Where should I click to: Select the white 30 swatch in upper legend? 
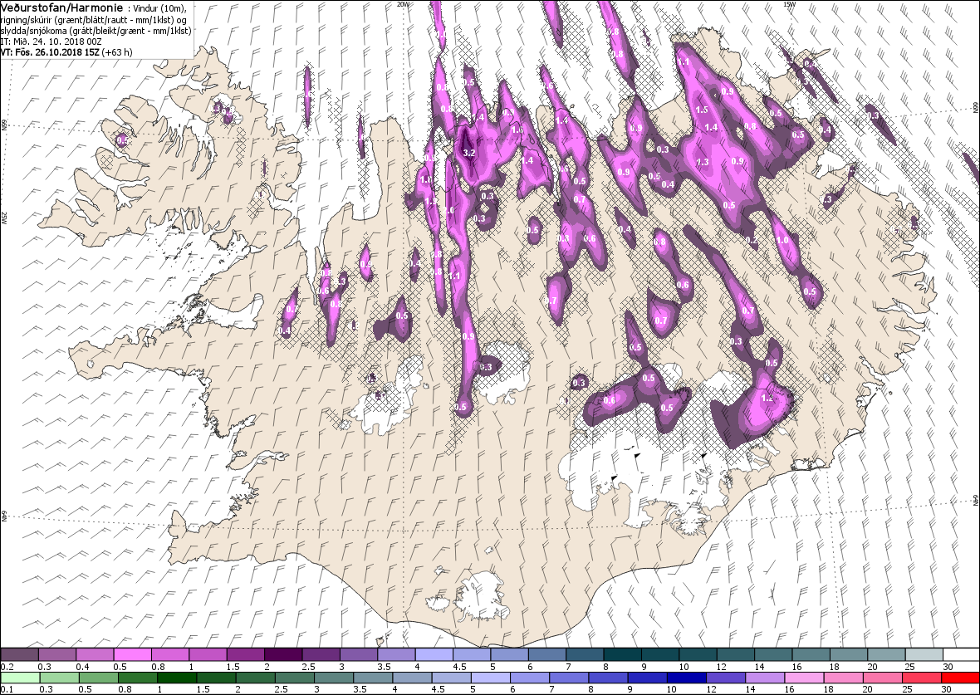click(x=961, y=656)
